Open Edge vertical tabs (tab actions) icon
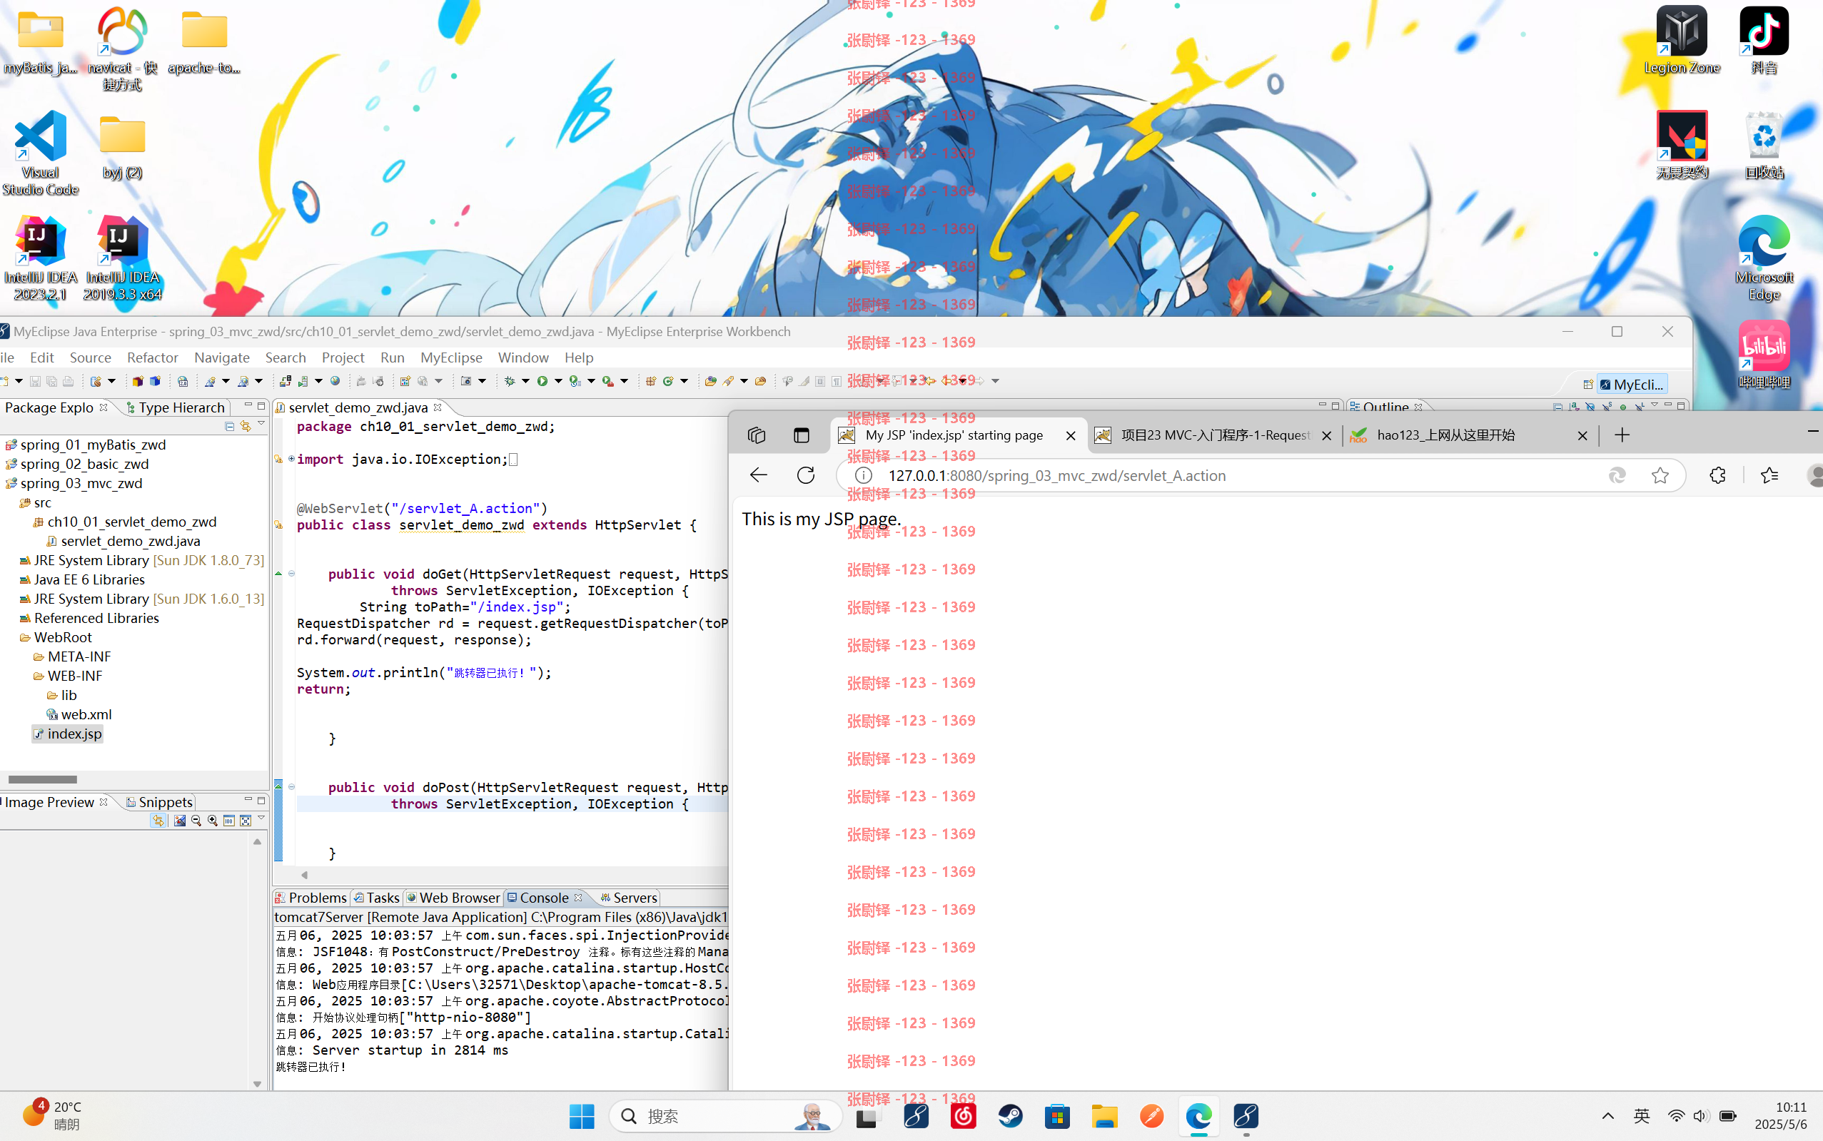This screenshot has width=1823, height=1141. 801,435
